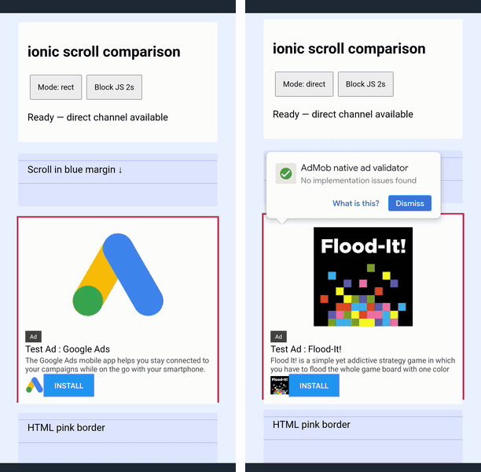Click the small Flood-It! app icon

tap(280, 385)
